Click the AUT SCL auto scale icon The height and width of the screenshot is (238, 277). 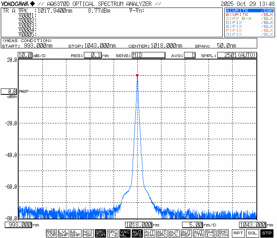(174, 233)
